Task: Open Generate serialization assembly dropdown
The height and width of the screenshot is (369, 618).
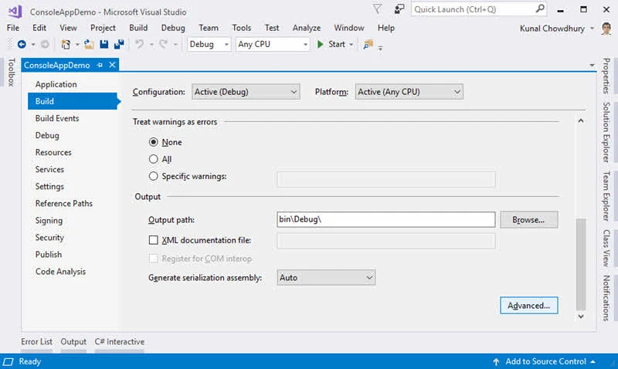Action: (326, 278)
